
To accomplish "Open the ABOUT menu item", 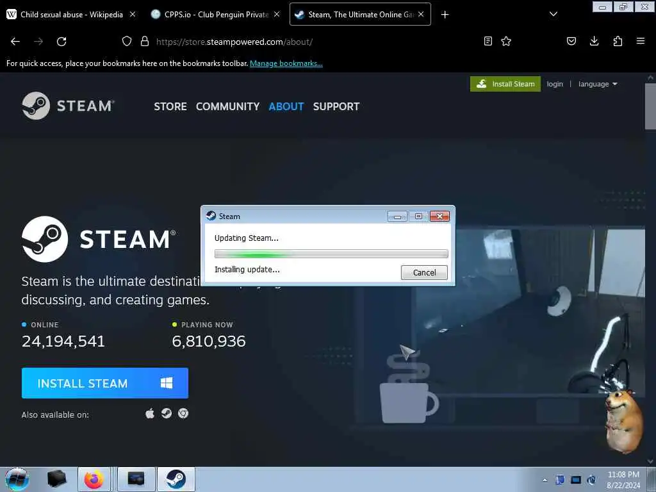I will point(286,107).
